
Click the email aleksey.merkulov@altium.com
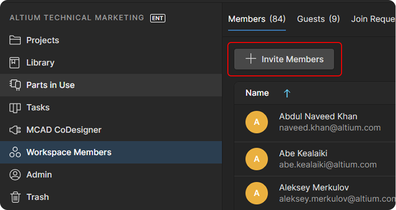tap(337, 199)
